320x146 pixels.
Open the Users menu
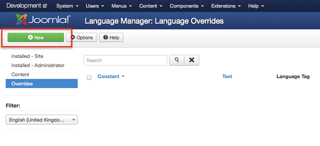coord(95,6)
